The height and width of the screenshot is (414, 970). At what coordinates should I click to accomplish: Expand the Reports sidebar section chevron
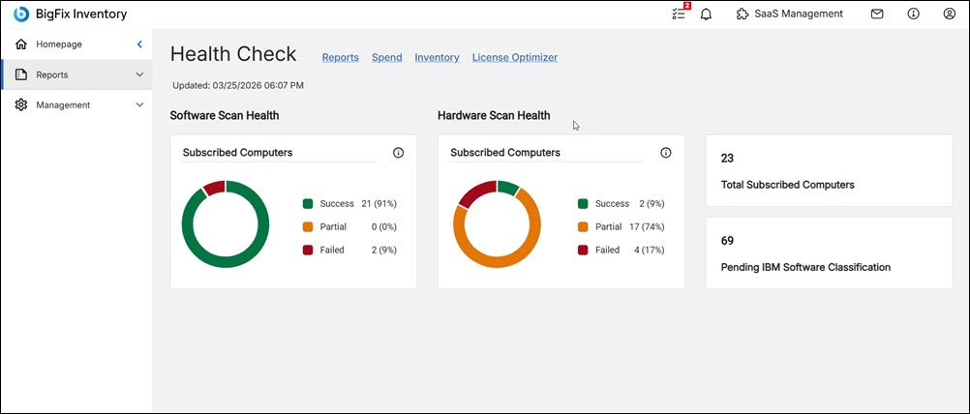(139, 74)
